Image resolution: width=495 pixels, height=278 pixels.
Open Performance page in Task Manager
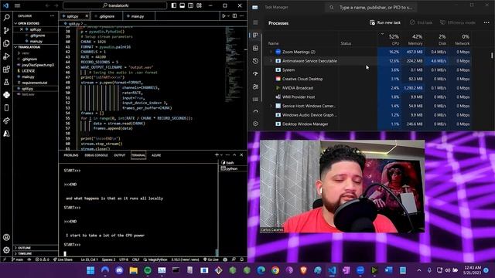[x=255, y=48]
